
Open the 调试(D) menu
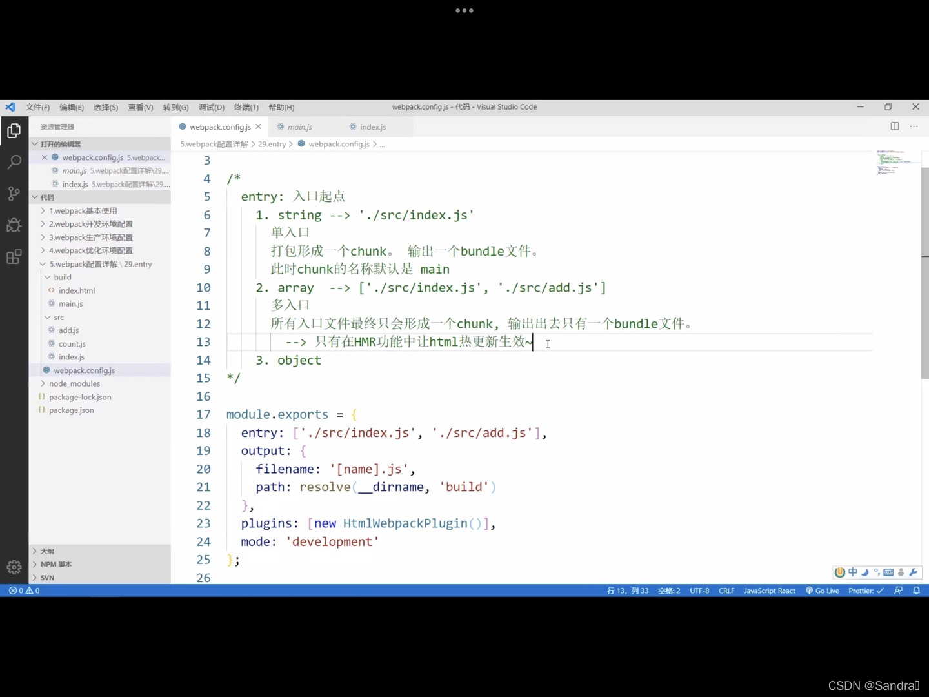(212, 107)
